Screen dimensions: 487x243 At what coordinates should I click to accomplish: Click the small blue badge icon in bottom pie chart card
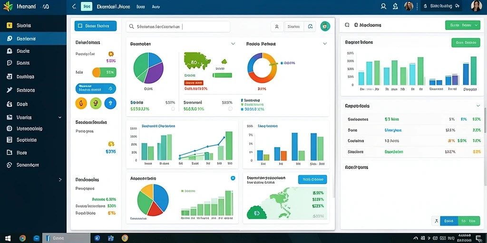233,178
